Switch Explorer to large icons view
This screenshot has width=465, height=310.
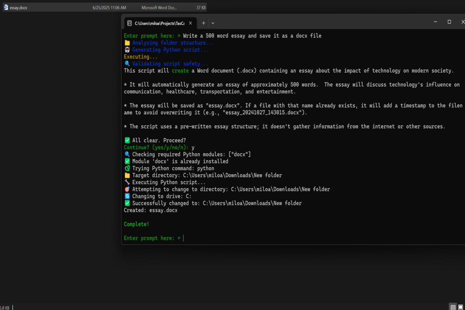tap(460, 307)
